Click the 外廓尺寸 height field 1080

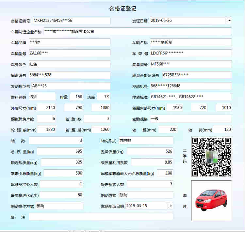tap(101, 108)
